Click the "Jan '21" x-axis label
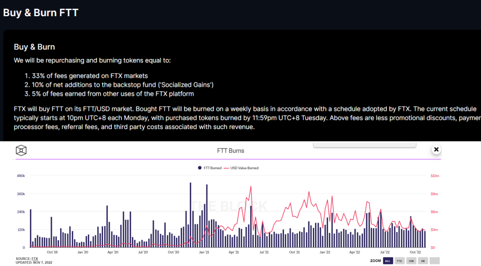The image size is (481, 266). tap(204, 252)
